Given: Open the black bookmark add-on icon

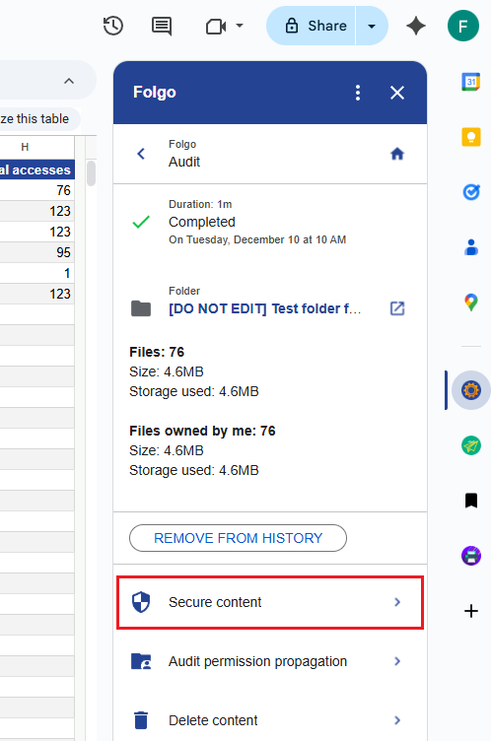Looking at the screenshot, I should pos(471,501).
